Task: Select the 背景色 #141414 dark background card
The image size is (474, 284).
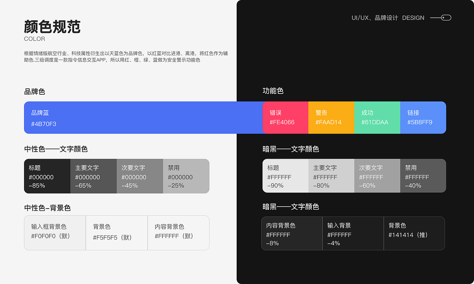Action: tap(414, 233)
